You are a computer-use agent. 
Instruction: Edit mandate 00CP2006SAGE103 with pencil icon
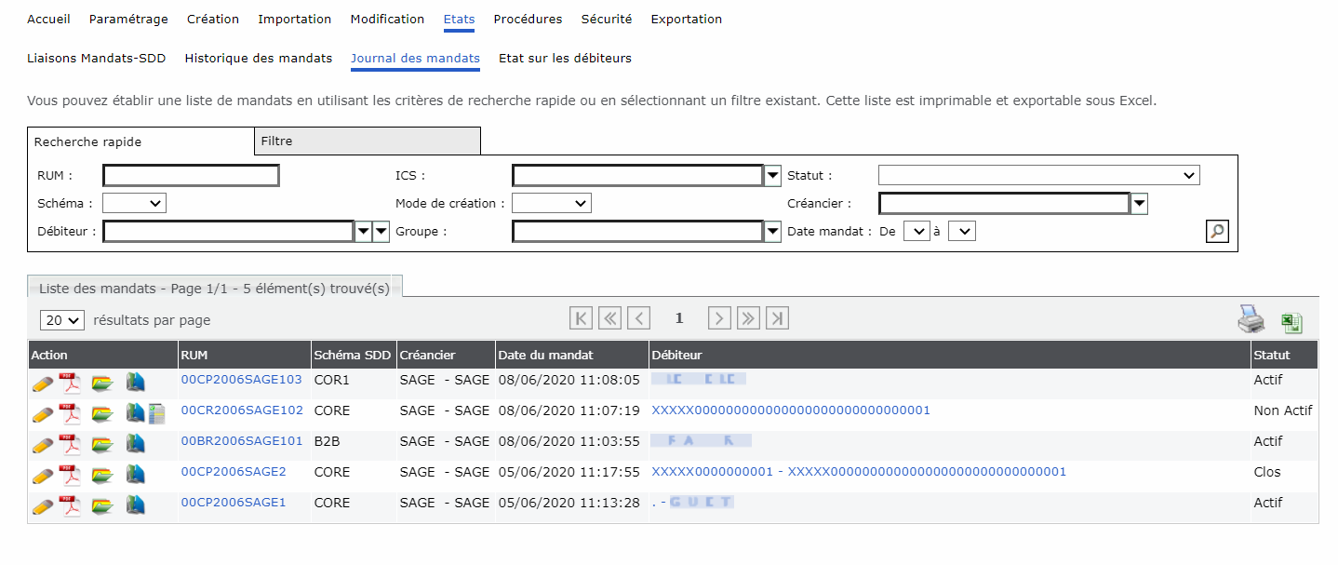[42, 382]
